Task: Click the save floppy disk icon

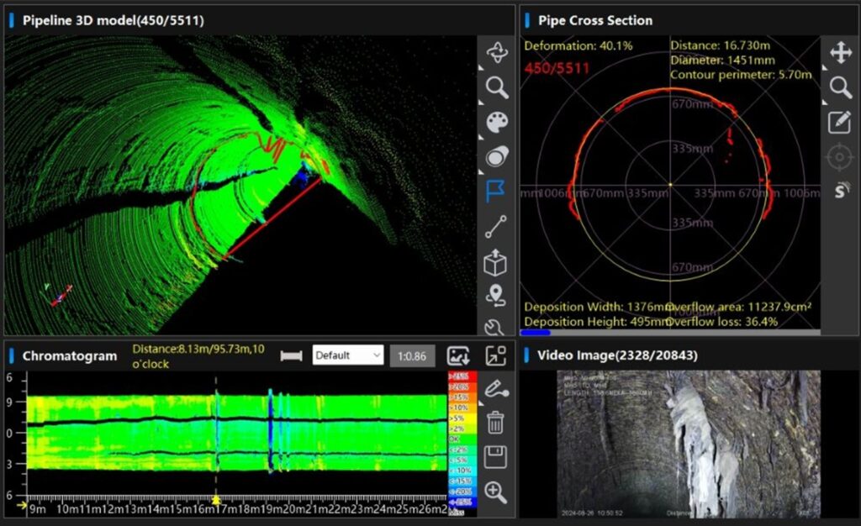Action: pos(496,457)
